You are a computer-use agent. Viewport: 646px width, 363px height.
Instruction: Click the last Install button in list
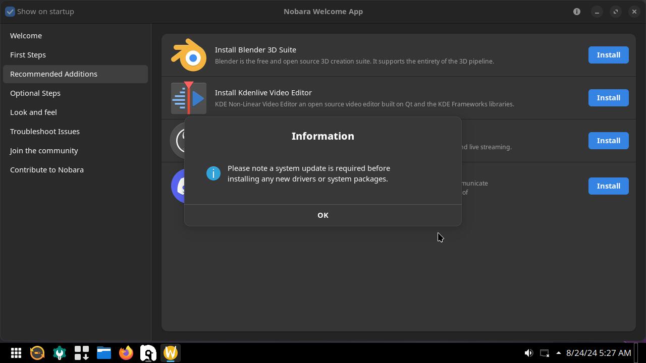[x=608, y=186]
